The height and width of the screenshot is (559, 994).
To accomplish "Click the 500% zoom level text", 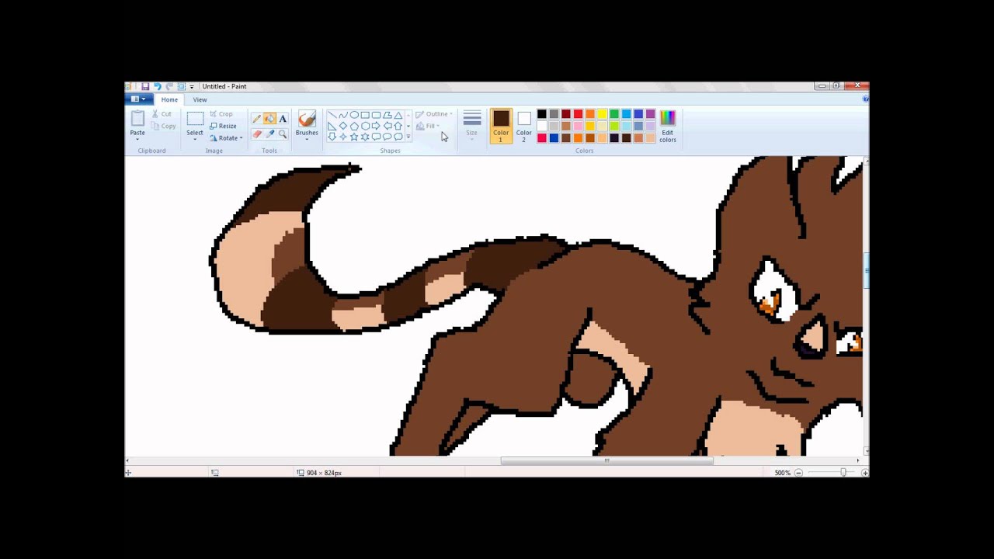I will tap(782, 473).
